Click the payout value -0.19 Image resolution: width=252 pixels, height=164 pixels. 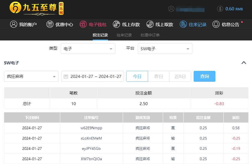tap(236, 149)
